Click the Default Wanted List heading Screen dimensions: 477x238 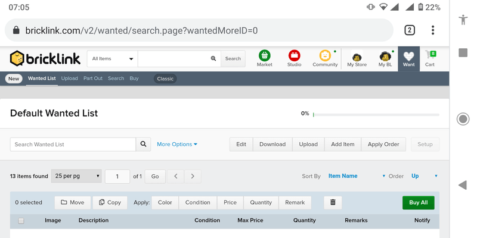(x=54, y=113)
